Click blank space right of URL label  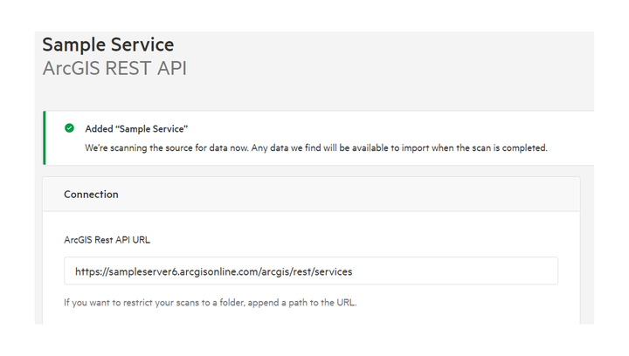click(349, 239)
